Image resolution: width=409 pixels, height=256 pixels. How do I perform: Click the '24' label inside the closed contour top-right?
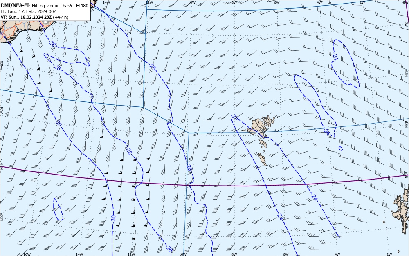click(x=335, y=57)
